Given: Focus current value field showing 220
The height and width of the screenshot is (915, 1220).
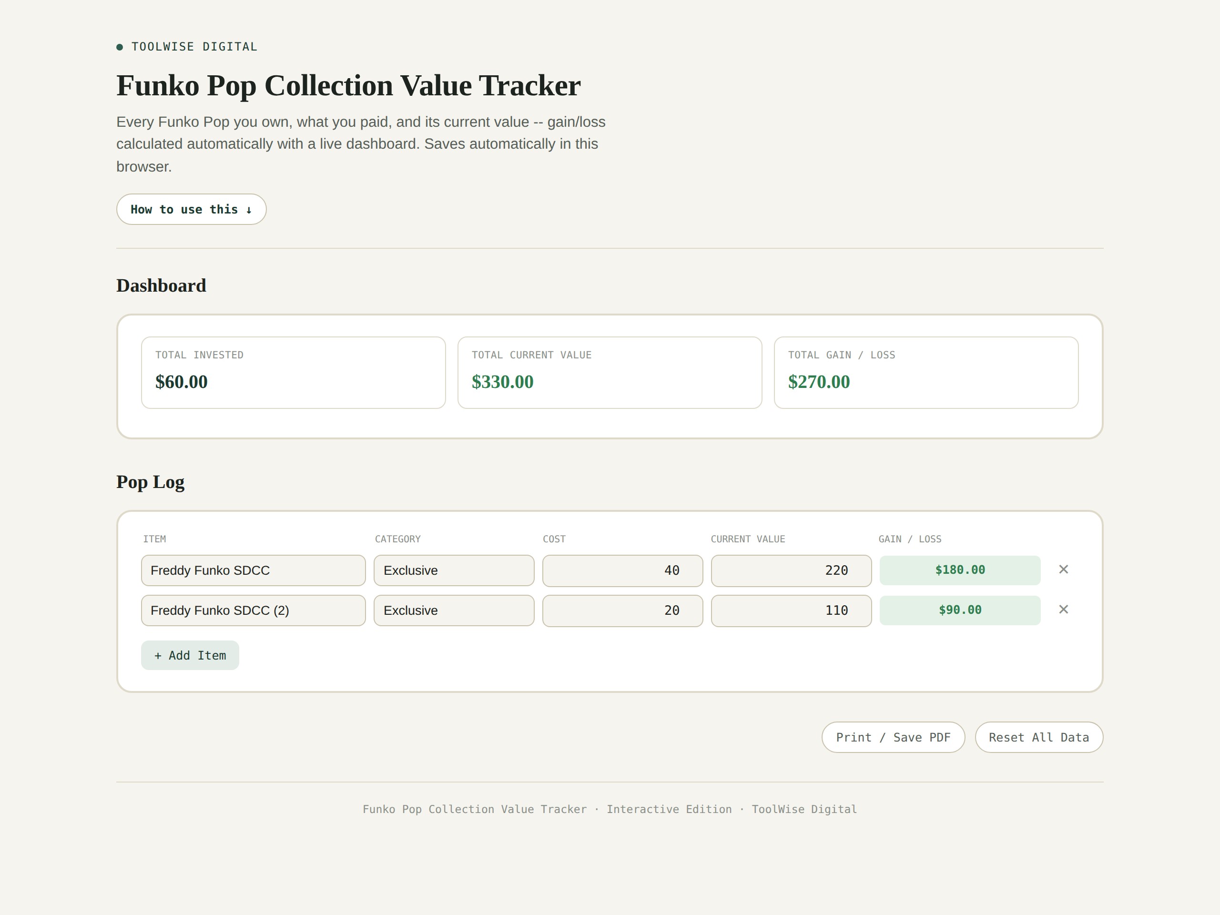Looking at the screenshot, I should tap(792, 570).
